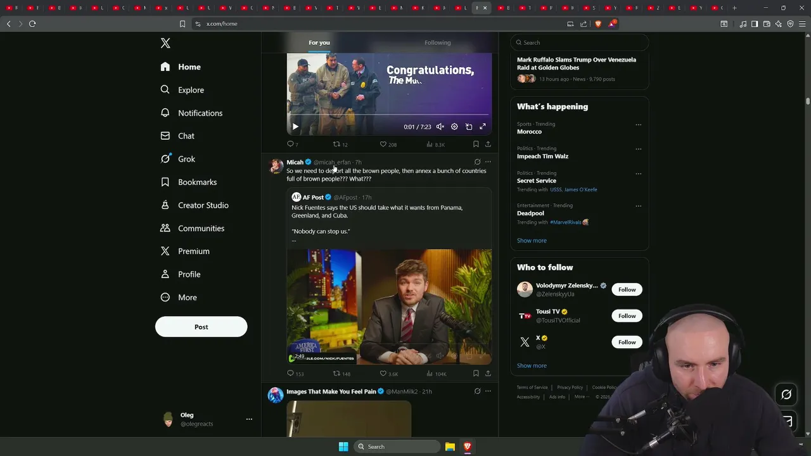
Task: Follow Tousi TV
Action: tap(627, 315)
